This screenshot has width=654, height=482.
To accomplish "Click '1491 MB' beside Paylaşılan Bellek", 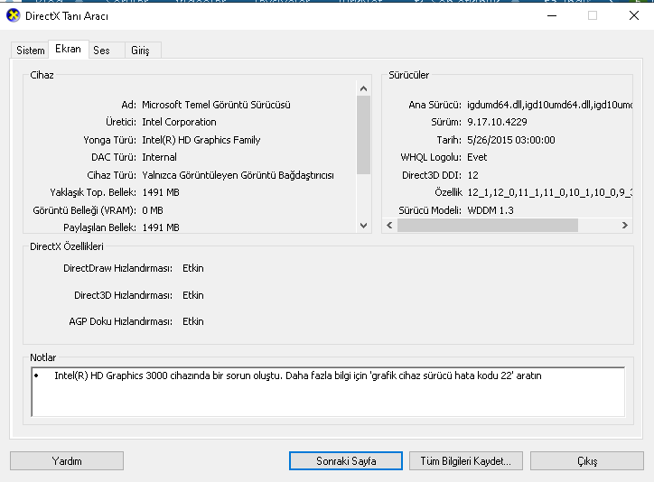I will tap(161, 227).
